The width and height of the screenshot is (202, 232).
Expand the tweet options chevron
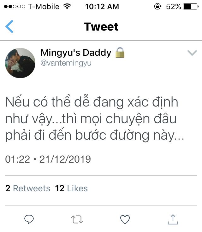(x=192, y=53)
